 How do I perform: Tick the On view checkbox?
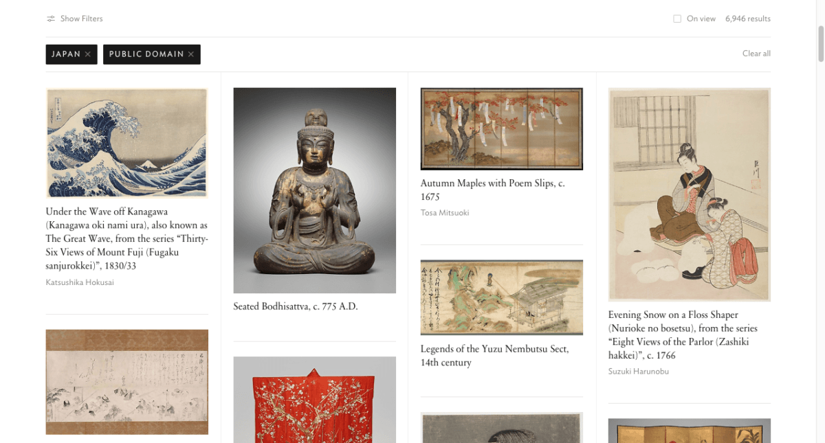click(677, 19)
